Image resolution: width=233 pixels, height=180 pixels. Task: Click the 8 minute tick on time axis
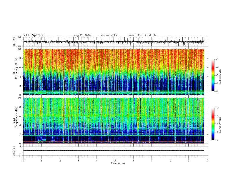pos(170,161)
